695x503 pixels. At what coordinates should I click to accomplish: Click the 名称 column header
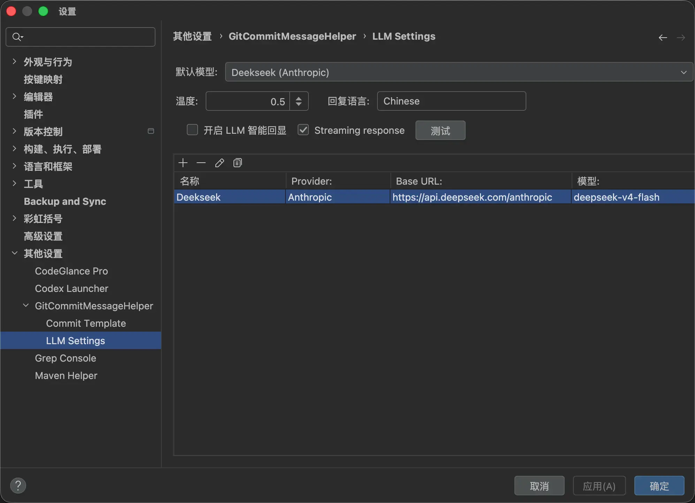(230, 181)
